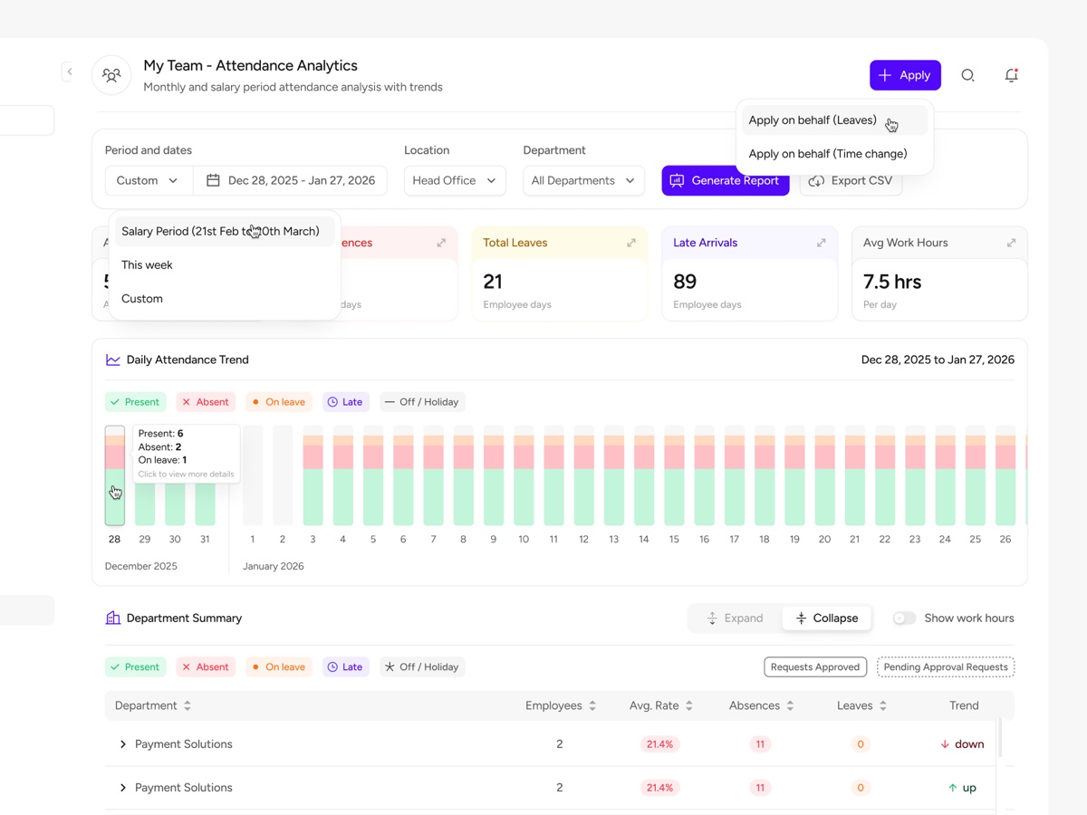Choose Apply on behalf (Time change)
The height and width of the screenshot is (815, 1087).
pos(834,153)
